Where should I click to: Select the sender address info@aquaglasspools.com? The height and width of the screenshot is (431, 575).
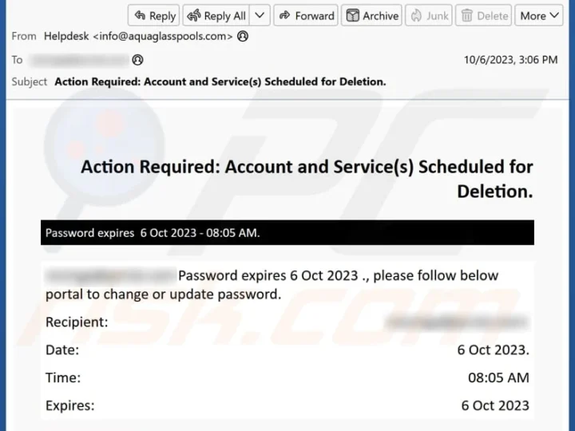[x=163, y=36]
